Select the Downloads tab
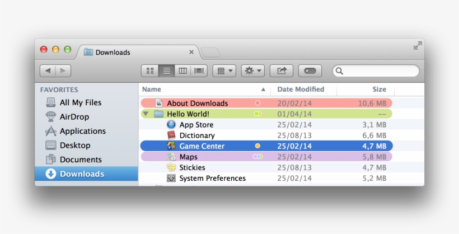The height and width of the screenshot is (234, 459). click(139, 53)
